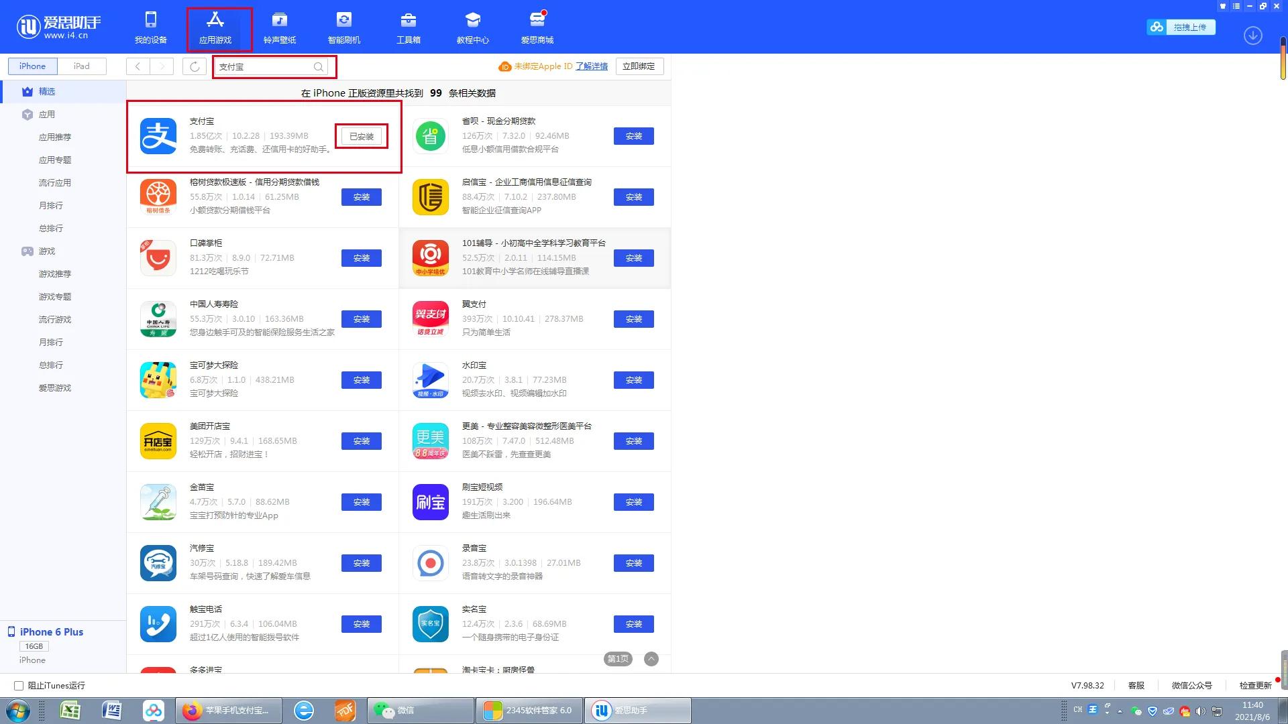Go back with the left arrow button

138,66
